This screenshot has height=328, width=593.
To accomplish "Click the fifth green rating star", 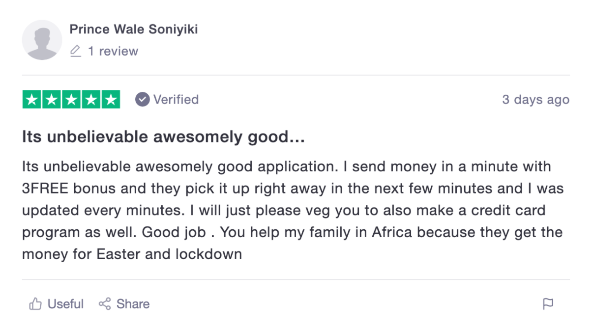I will [x=111, y=100].
